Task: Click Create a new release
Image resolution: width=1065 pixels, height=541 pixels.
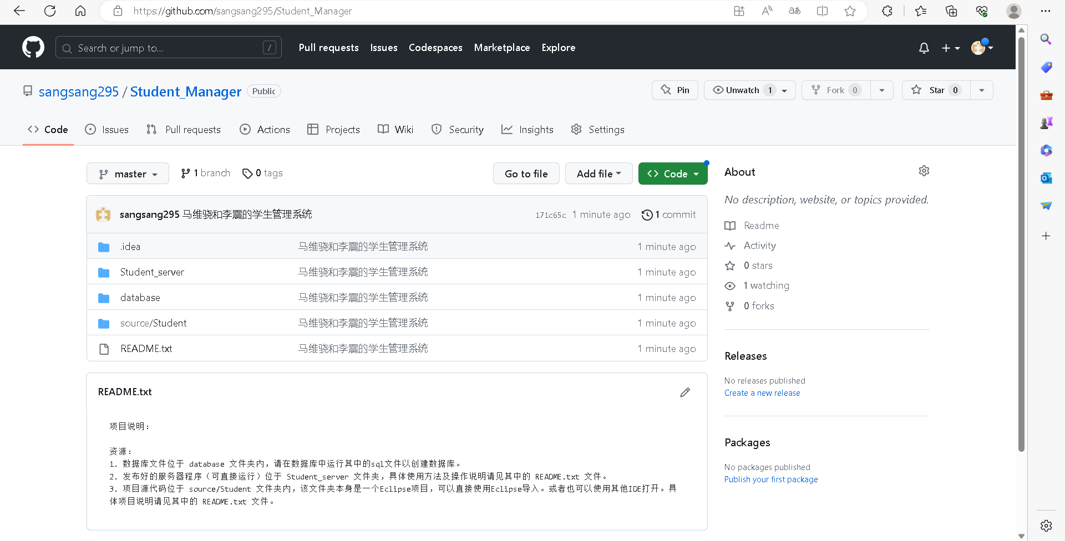Action: (x=762, y=393)
